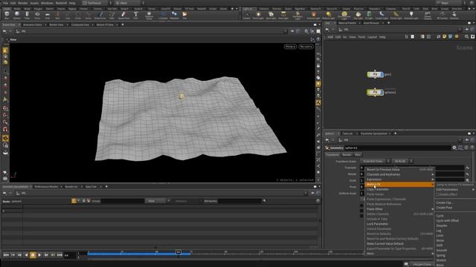The width and height of the screenshot is (476, 267).
Task: Select the Tube shelf tool
Action: 27,15
